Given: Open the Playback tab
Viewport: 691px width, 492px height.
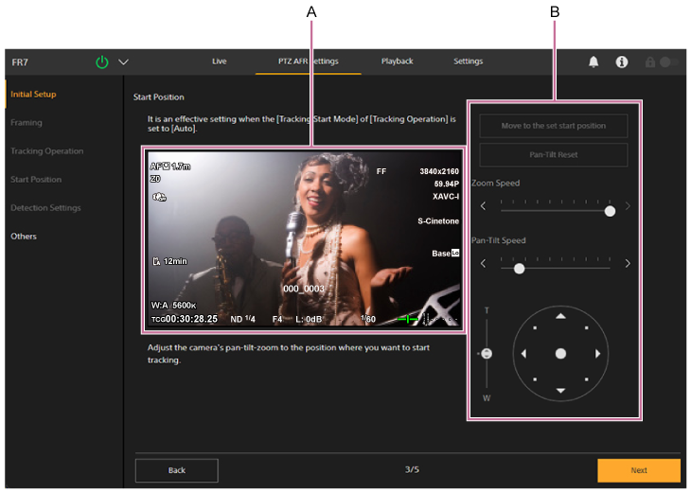Looking at the screenshot, I should coord(397,61).
